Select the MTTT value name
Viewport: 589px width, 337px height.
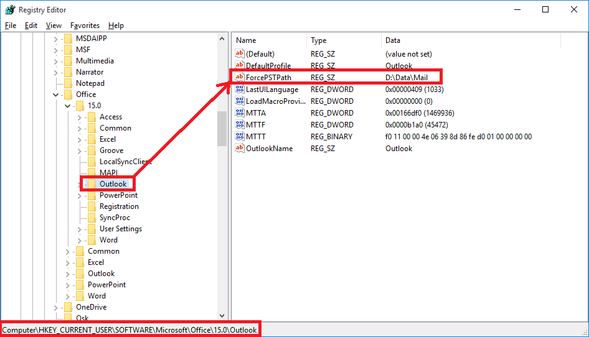[x=255, y=137]
